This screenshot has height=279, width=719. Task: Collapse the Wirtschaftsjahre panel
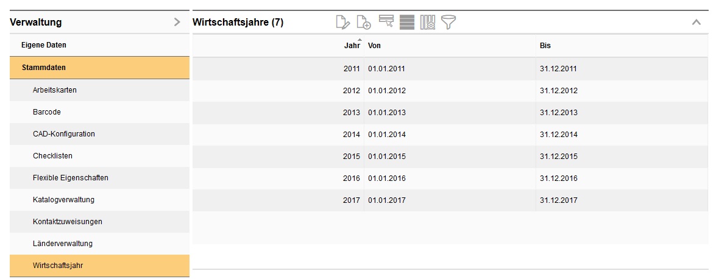(696, 23)
